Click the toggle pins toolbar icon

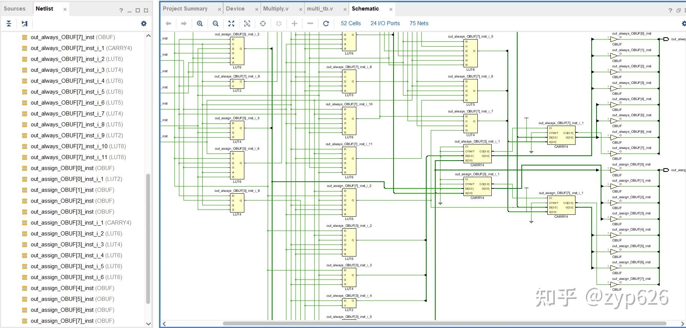click(279, 23)
